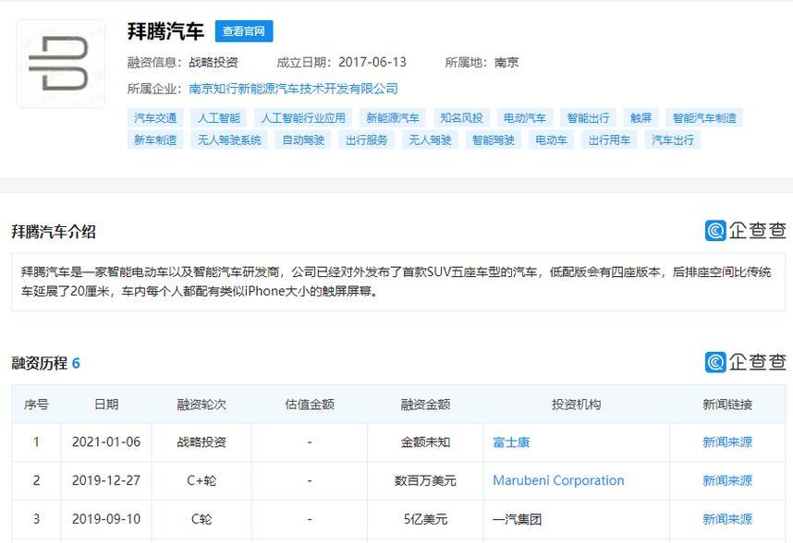The width and height of the screenshot is (793, 543).
Task: Click the 融资轮次 column header
Action: (x=201, y=404)
